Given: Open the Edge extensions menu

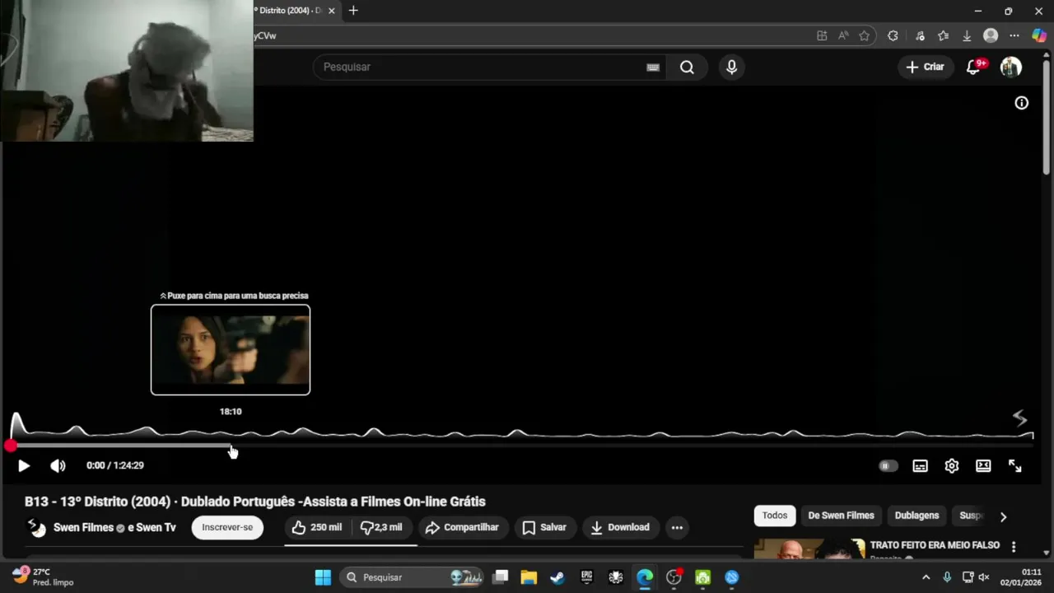Looking at the screenshot, I should point(893,35).
